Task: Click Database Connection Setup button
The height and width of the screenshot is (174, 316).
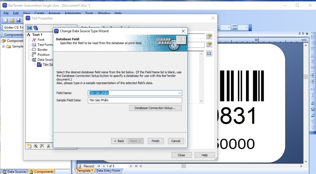Action: 155,108
